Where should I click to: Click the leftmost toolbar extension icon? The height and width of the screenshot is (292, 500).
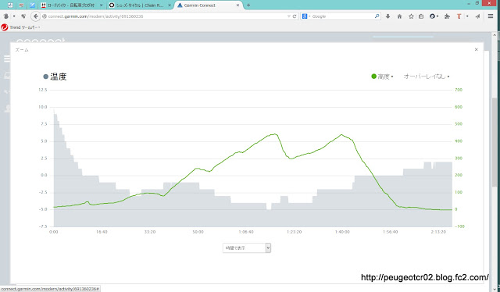coord(6,16)
